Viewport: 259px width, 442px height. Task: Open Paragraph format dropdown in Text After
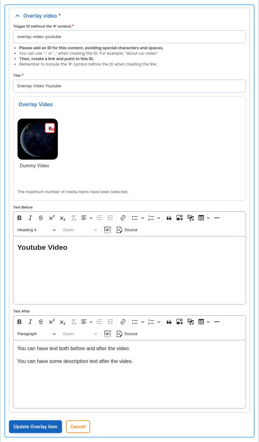pyautogui.click(x=36, y=334)
